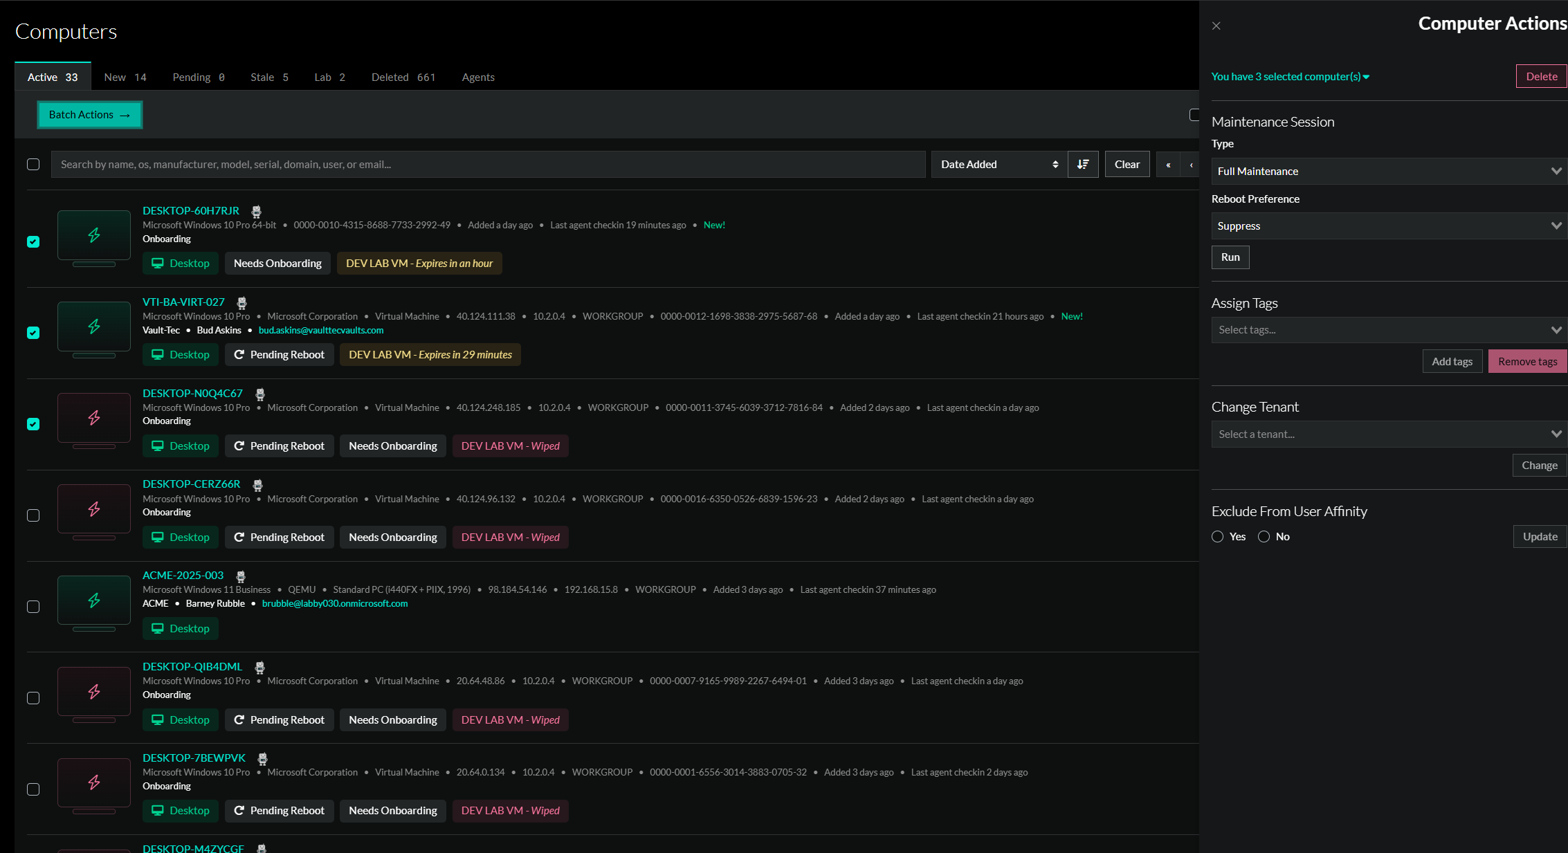Click the Change tenant button

click(1540, 466)
